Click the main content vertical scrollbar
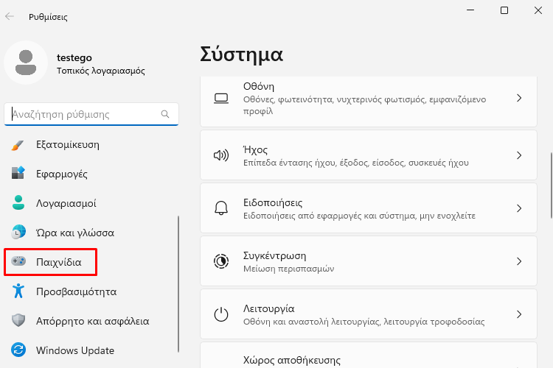The width and height of the screenshot is (553, 368). click(552, 185)
